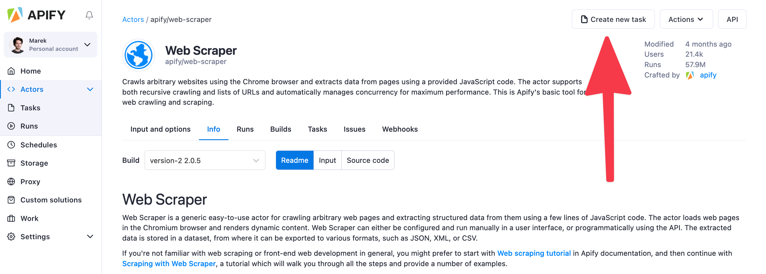Click the Proxy globe icon
Screen dimensions: 766x274
11,181
